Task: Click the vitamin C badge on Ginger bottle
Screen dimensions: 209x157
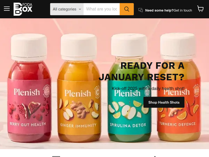Action: 97,92
